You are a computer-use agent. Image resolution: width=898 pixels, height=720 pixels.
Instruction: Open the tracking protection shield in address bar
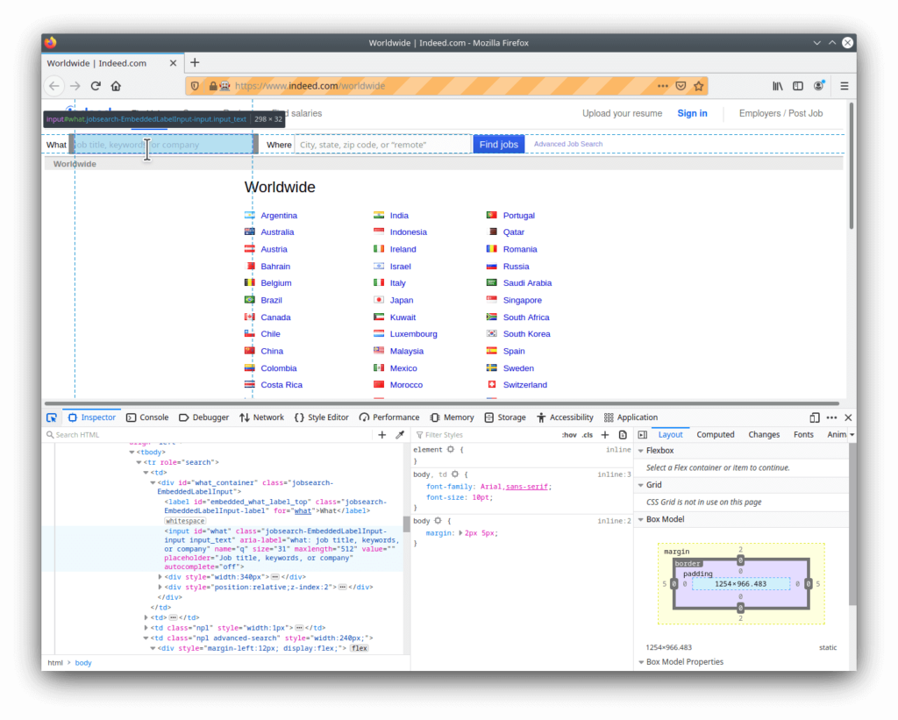[195, 86]
